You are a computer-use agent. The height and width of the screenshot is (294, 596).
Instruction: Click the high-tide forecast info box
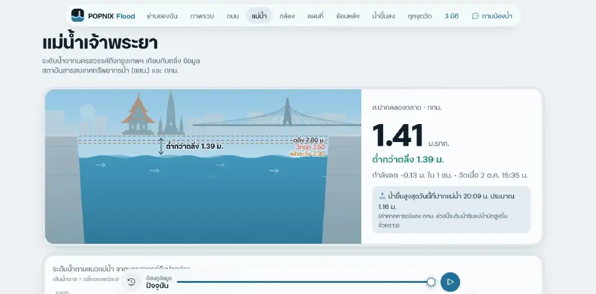click(x=451, y=210)
